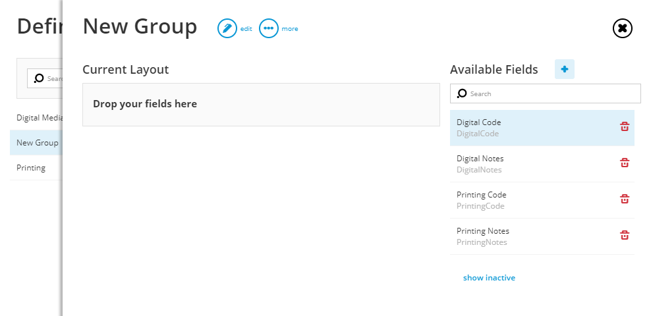Viewport: 649px width, 316px height.
Task: Select the Digital Code field
Action: click(542, 128)
